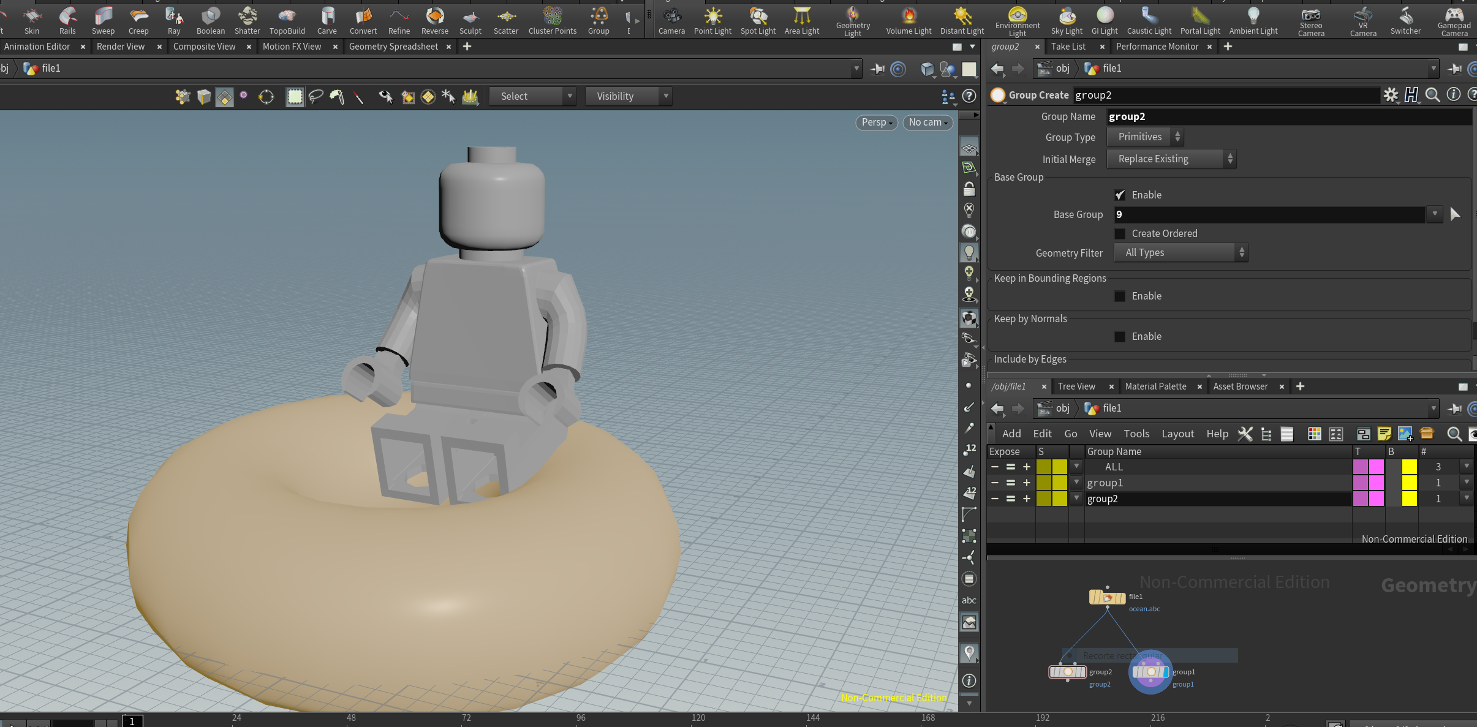1477x727 pixels.
Task: Open the Visibility dropdown
Action: (629, 96)
